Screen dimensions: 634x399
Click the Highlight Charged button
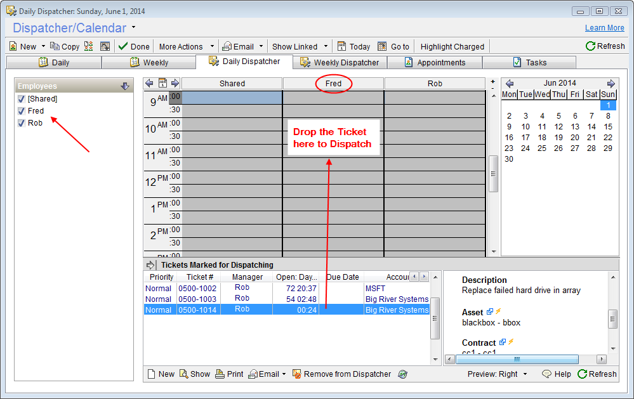[452, 46]
